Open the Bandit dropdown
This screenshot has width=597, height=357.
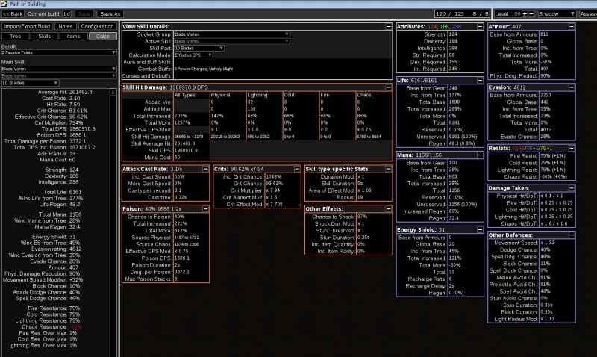(x=59, y=52)
